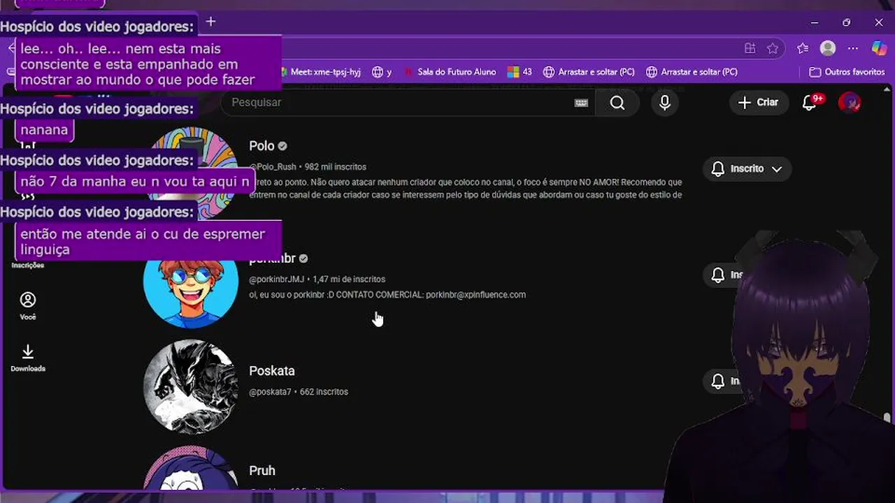Screen dimensions: 895x503
Task: Select the @Polo_Rush • 982 mil inscritos text
Action: coord(308,167)
